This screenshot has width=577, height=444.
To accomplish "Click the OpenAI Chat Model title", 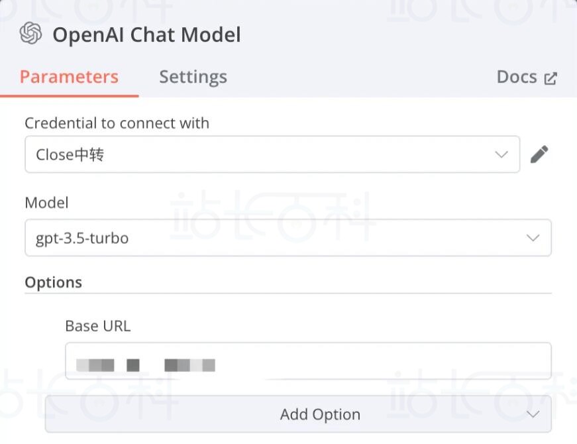I will coord(146,35).
